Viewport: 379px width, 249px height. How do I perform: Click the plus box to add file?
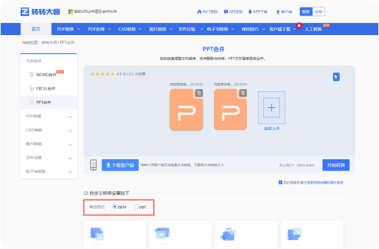(x=271, y=107)
